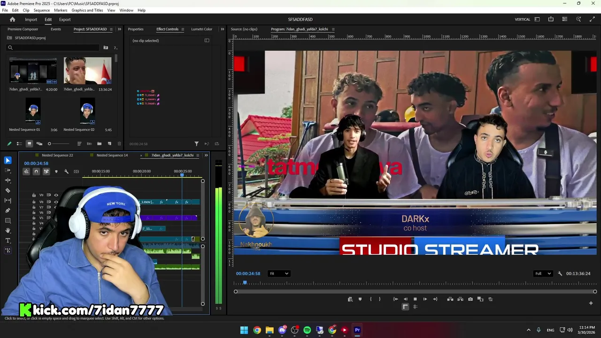601x338 pixels.
Task: Go to In point in Program monitor
Action: [x=395, y=299]
